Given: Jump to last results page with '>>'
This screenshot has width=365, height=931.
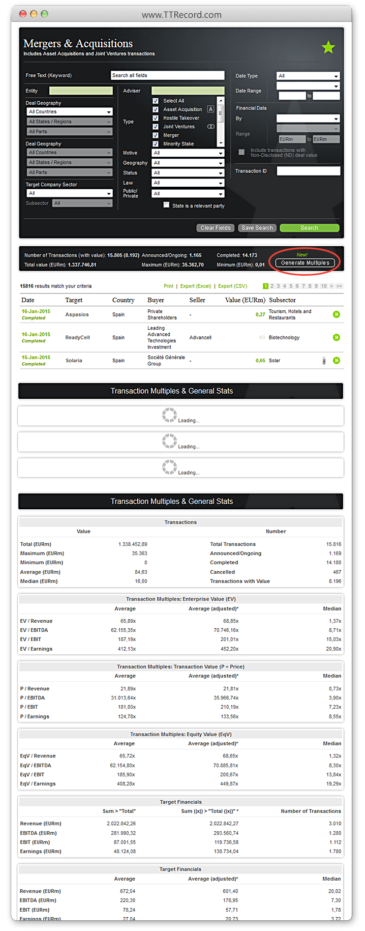Looking at the screenshot, I should [x=339, y=286].
